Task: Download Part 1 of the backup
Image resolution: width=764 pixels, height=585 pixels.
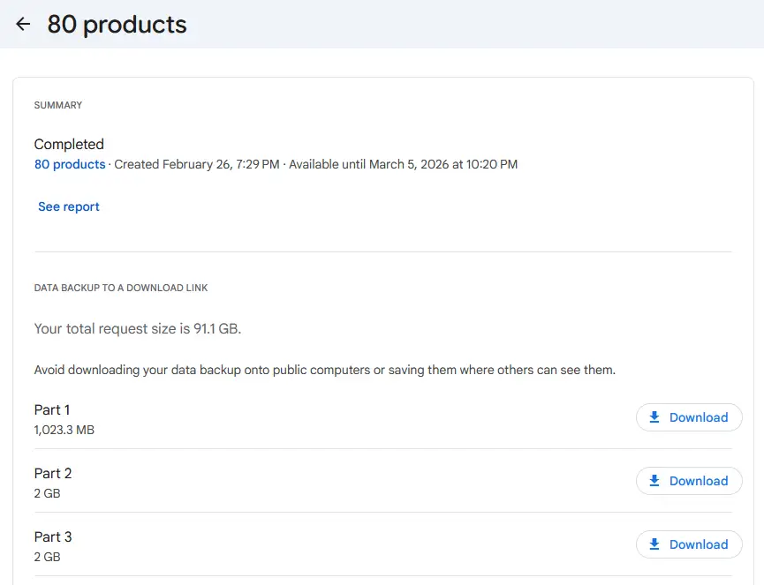Action: [x=689, y=416]
